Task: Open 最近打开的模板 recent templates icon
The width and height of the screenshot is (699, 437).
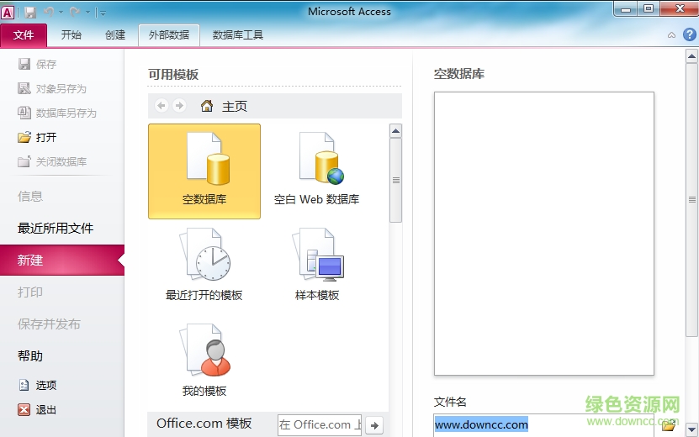Action: tap(204, 262)
